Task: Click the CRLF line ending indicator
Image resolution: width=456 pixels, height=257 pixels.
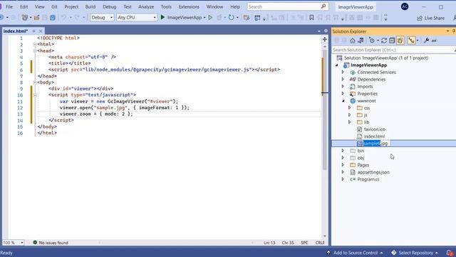Action: (x=320, y=243)
